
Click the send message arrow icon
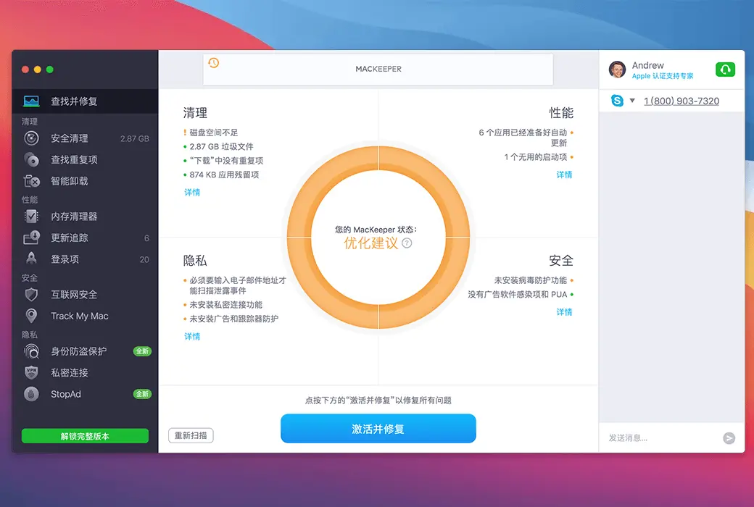[x=729, y=437]
